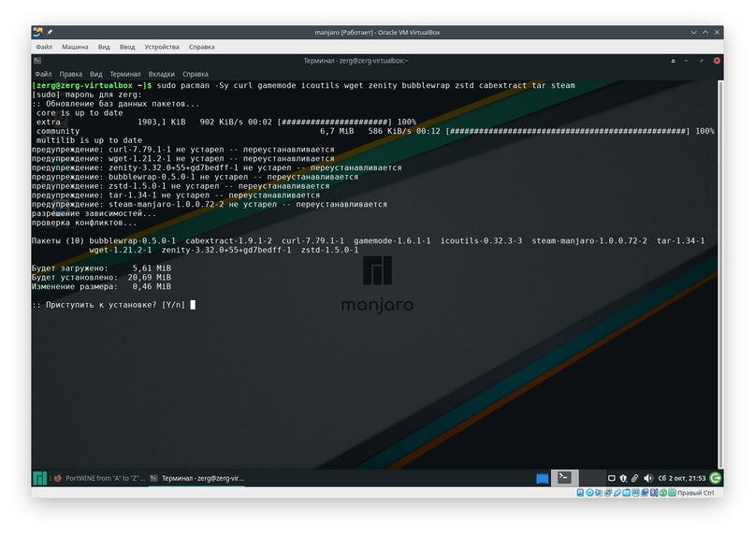Click VirtualBox display status icon
Screen dimensions: 755x535
(635, 493)
